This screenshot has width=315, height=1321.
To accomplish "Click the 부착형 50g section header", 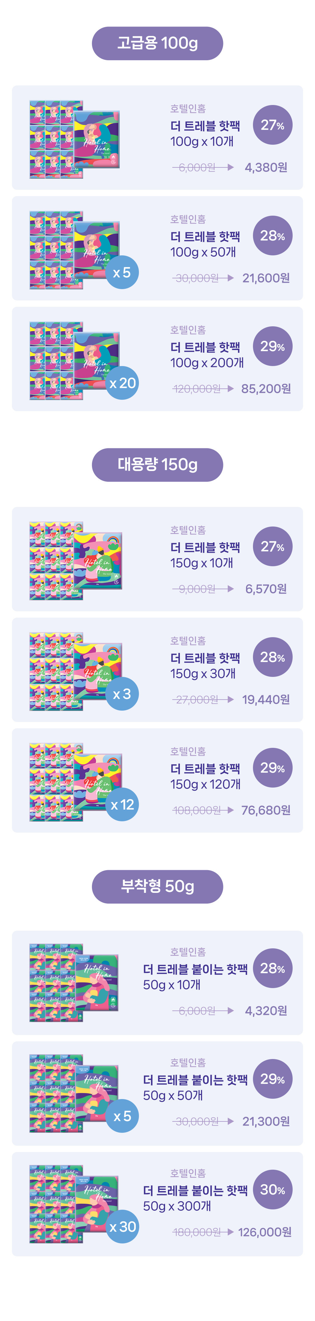I will 157,886.
